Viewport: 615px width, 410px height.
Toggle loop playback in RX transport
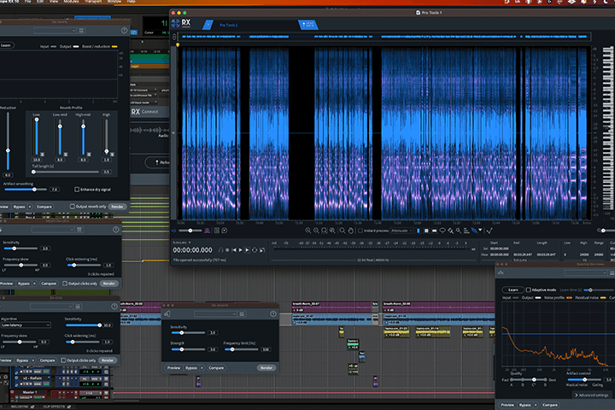click(x=255, y=250)
